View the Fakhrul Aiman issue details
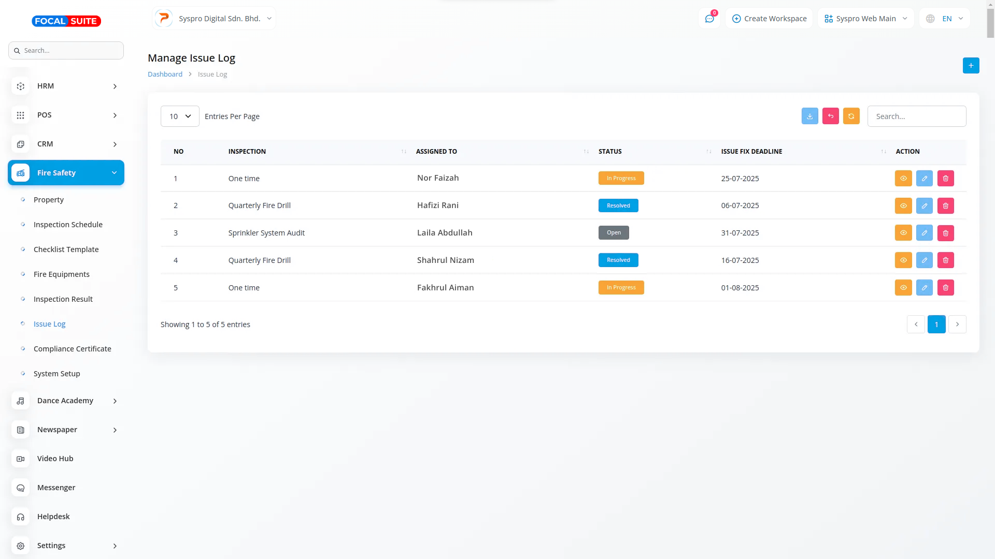Image resolution: width=995 pixels, height=559 pixels. point(903,288)
